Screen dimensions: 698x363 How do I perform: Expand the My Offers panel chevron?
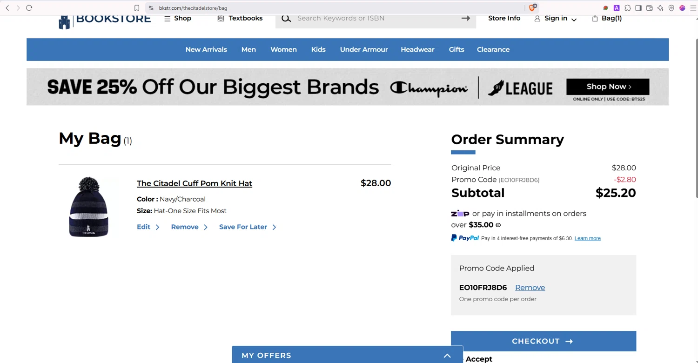click(447, 356)
